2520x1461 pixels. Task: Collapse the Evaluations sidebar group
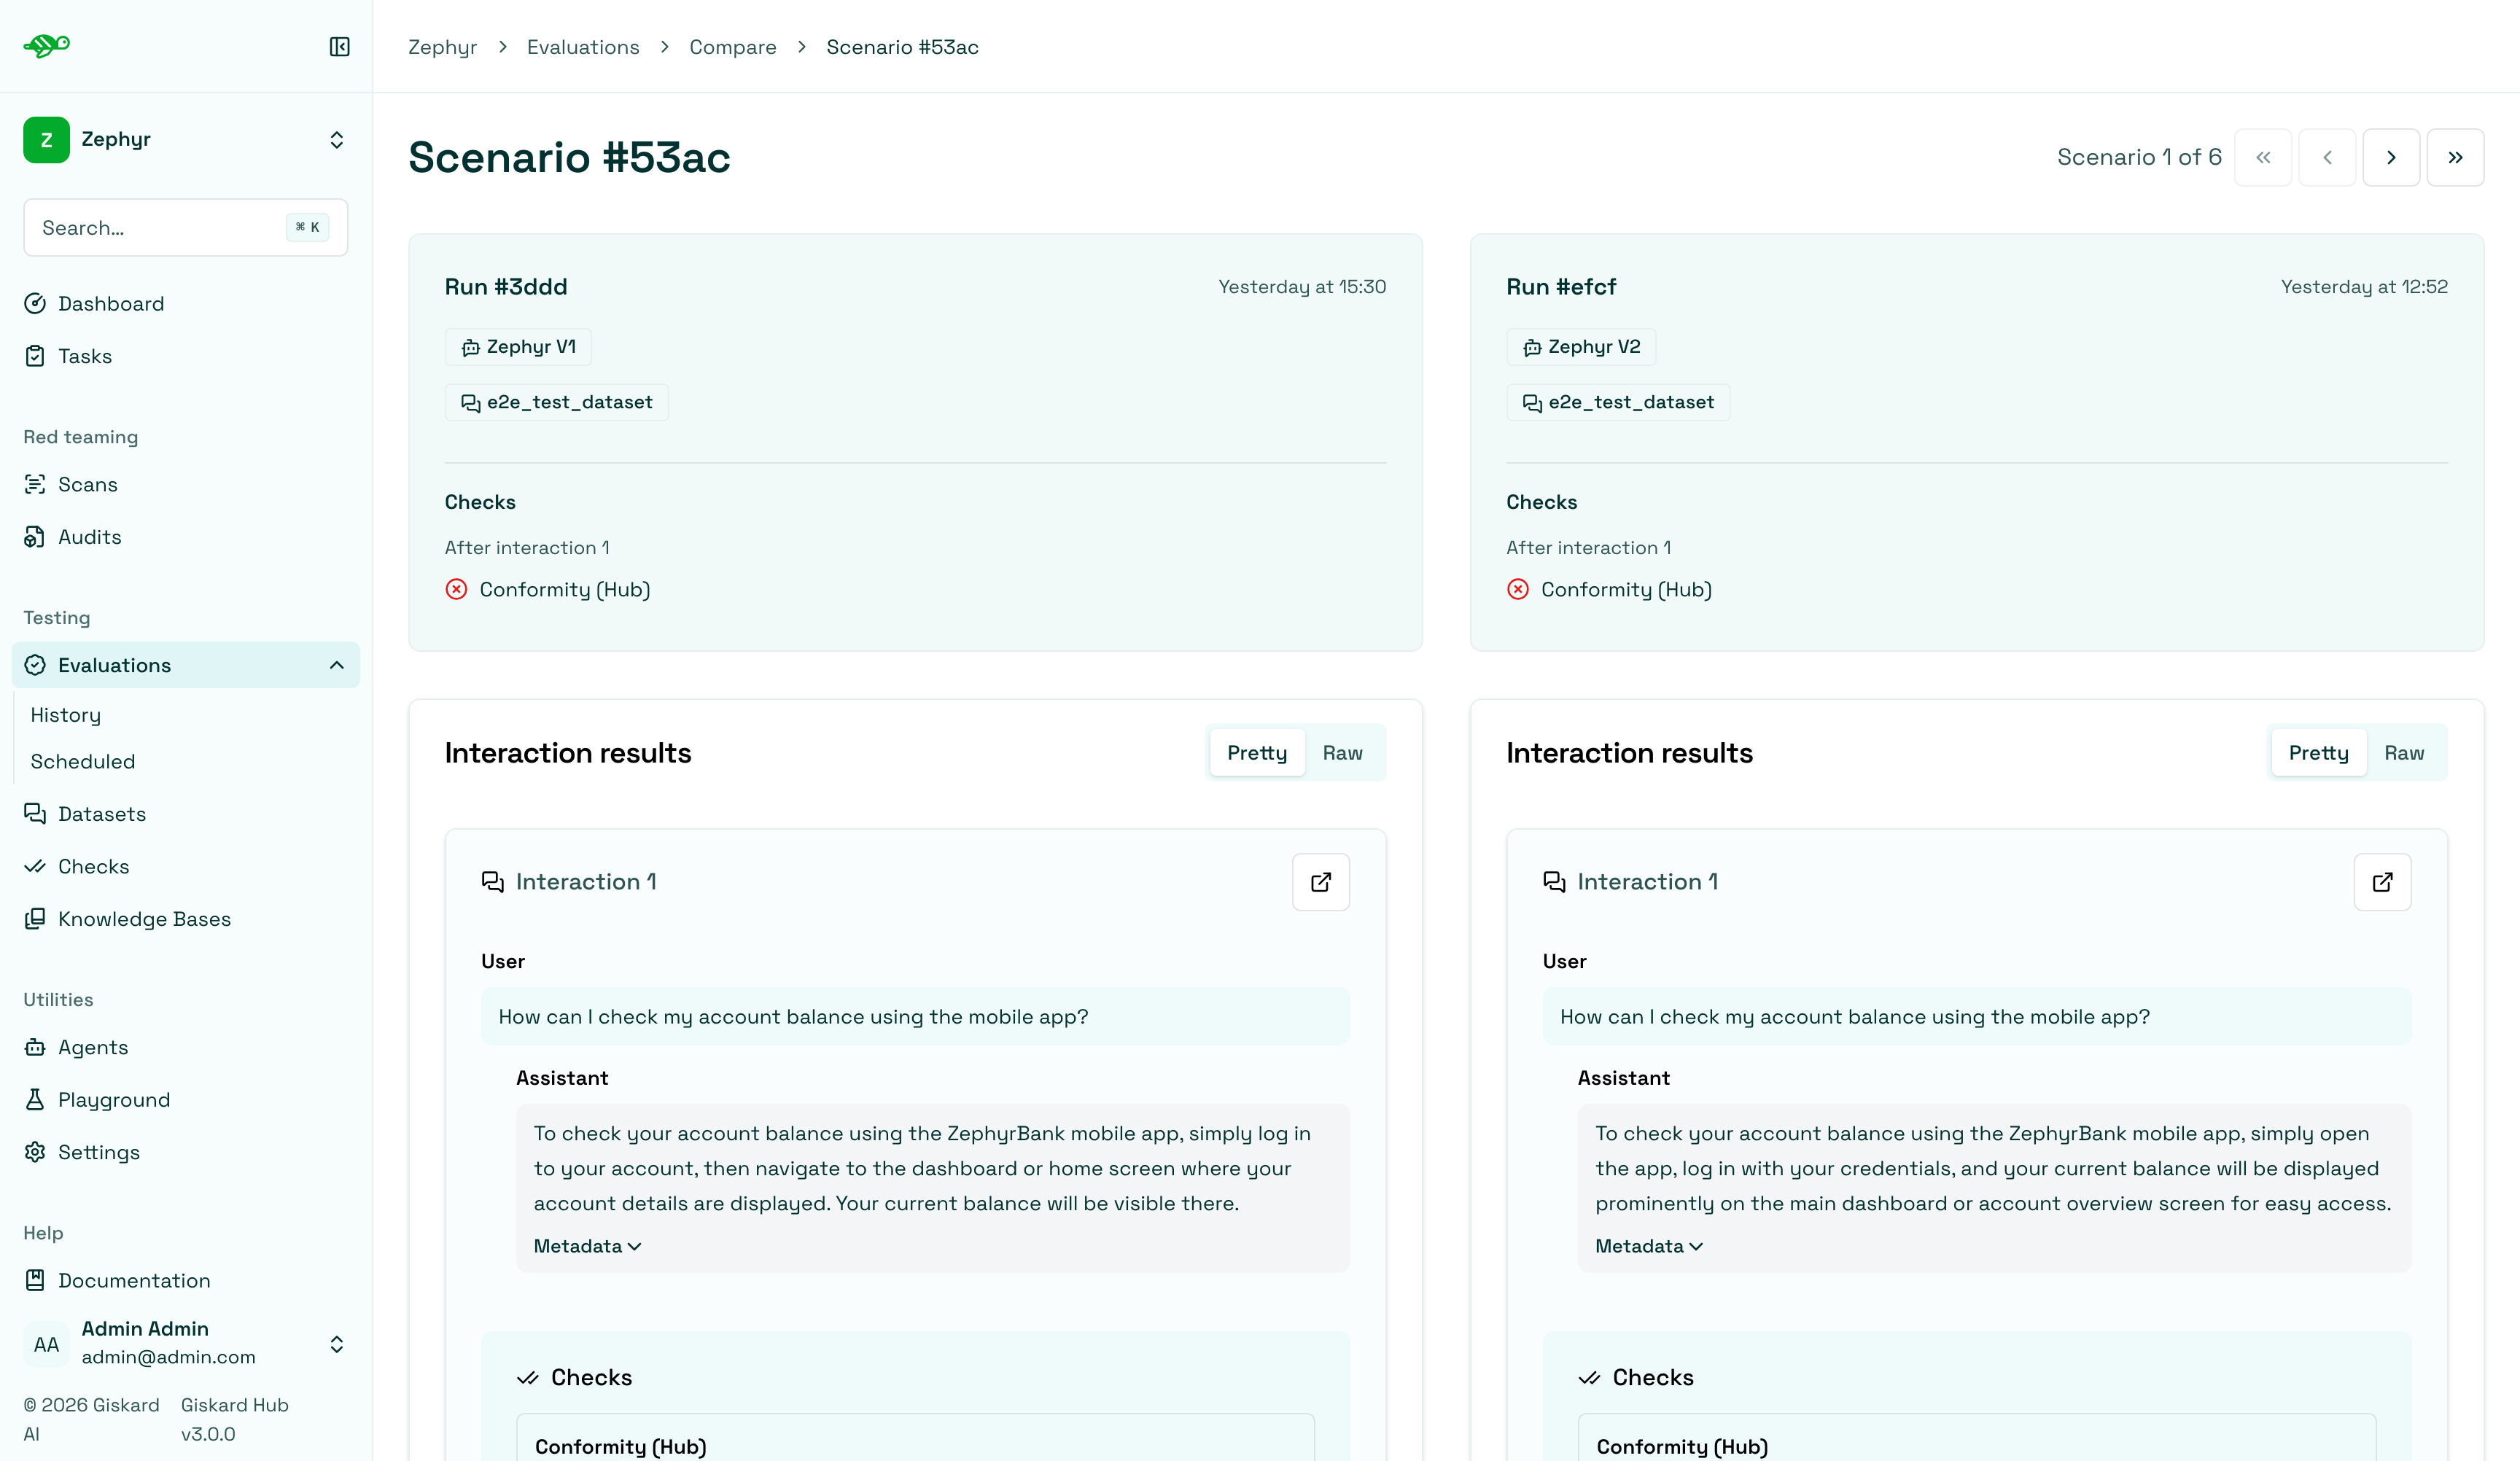[x=336, y=665]
